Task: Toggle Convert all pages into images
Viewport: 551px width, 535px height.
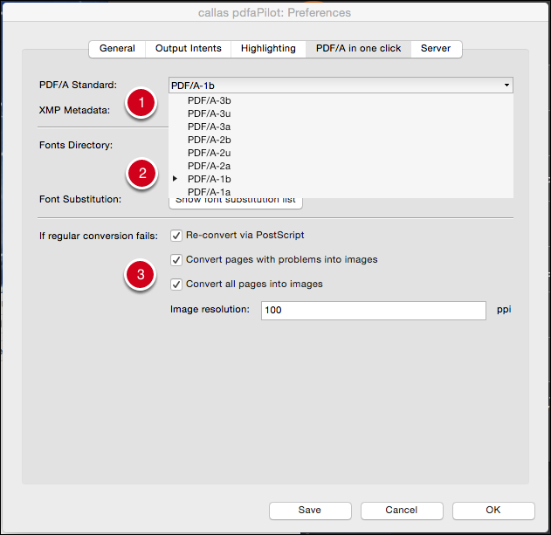Action: (176, 285)
